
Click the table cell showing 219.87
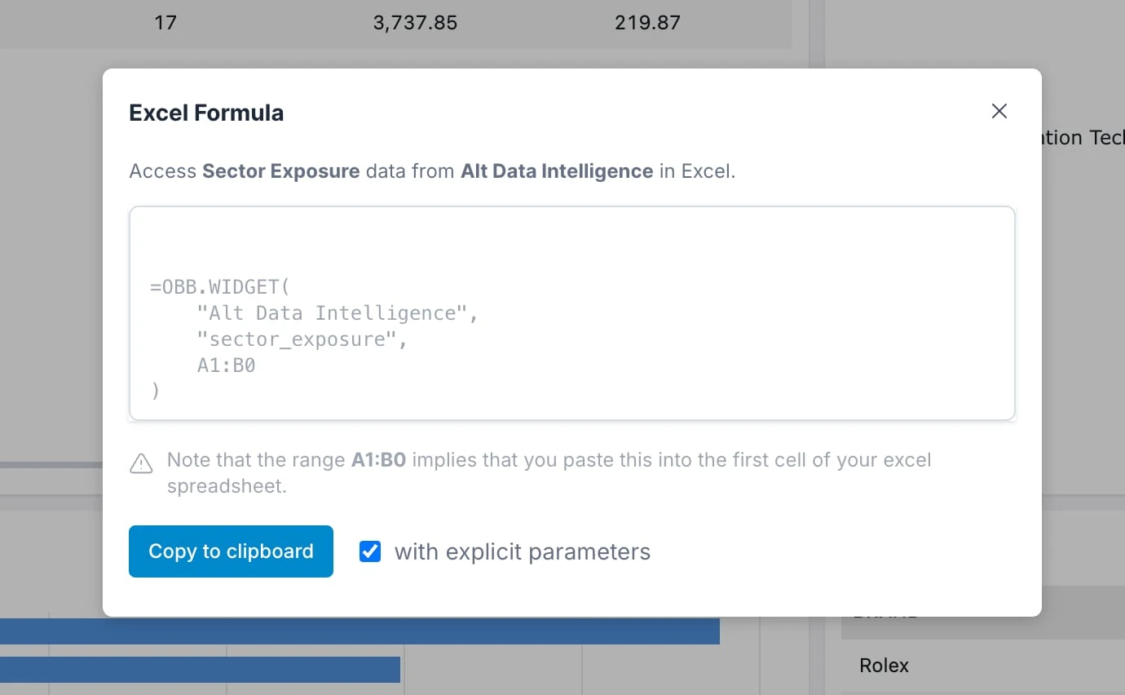[x=647, y=23]
